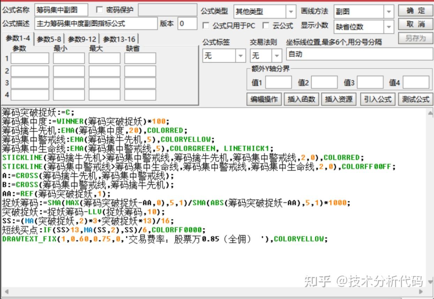Open the 交易法则 dropdown
This screenshot has width=434, height=299.
[x=277, y=55]
